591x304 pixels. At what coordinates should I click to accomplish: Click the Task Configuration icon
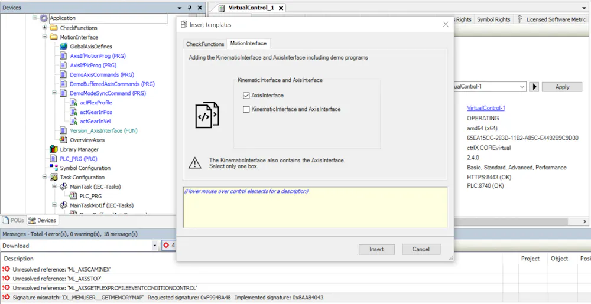point(54,177)
